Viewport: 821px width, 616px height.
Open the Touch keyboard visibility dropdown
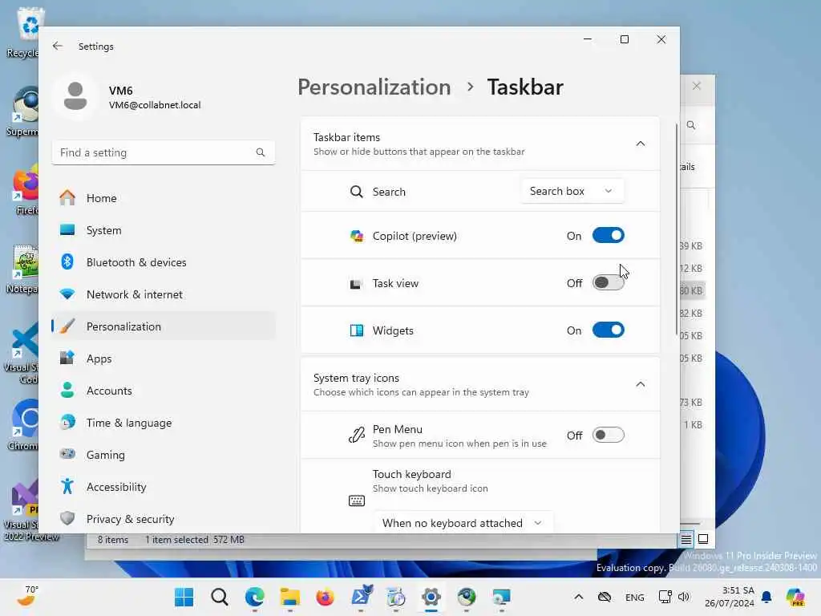[x=463, y=522]
